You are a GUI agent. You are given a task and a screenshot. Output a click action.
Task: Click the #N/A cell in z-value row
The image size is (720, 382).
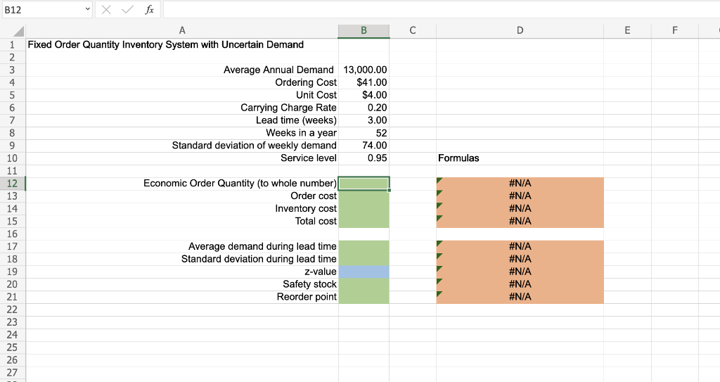tap(520, 272)
